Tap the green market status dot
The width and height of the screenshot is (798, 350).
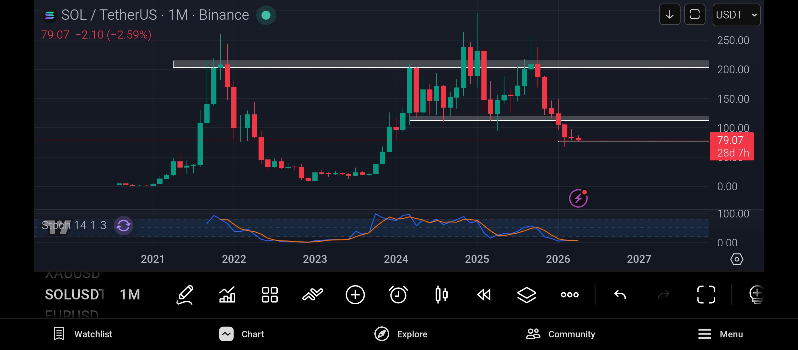266,15
